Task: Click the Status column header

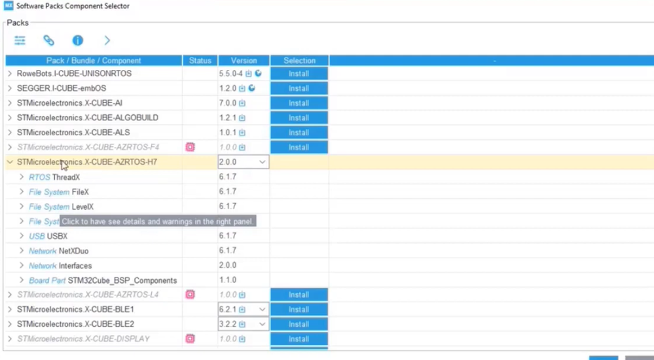Action: point(200,61)
